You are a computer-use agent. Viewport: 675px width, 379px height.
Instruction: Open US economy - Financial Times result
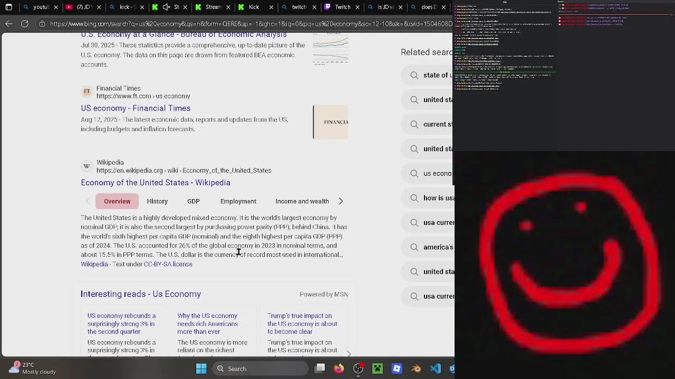pyautogui.click(x=136, y=108)
